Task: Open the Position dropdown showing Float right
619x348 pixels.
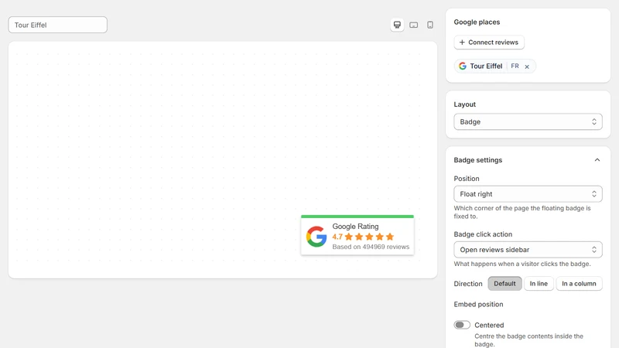Action: [528, 194]
